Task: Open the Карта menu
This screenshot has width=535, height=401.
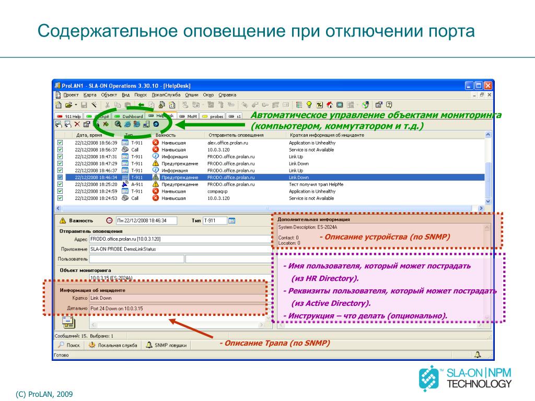Action: point(90,95)
